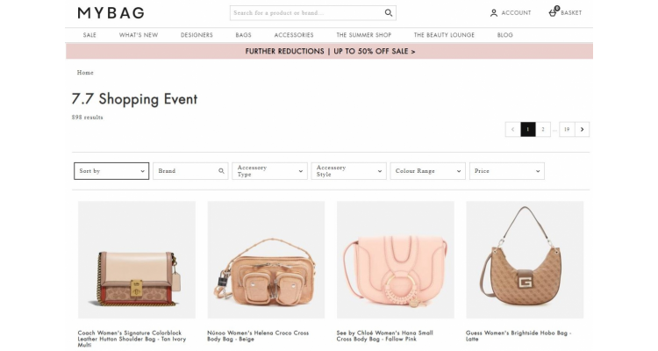Expand the Accessory Style filter

[348, 171]
